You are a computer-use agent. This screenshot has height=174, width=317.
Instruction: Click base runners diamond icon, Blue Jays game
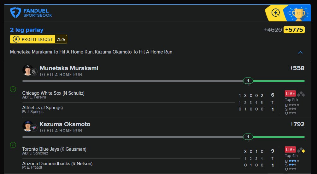pyautogui.click(x=301, y=150)
